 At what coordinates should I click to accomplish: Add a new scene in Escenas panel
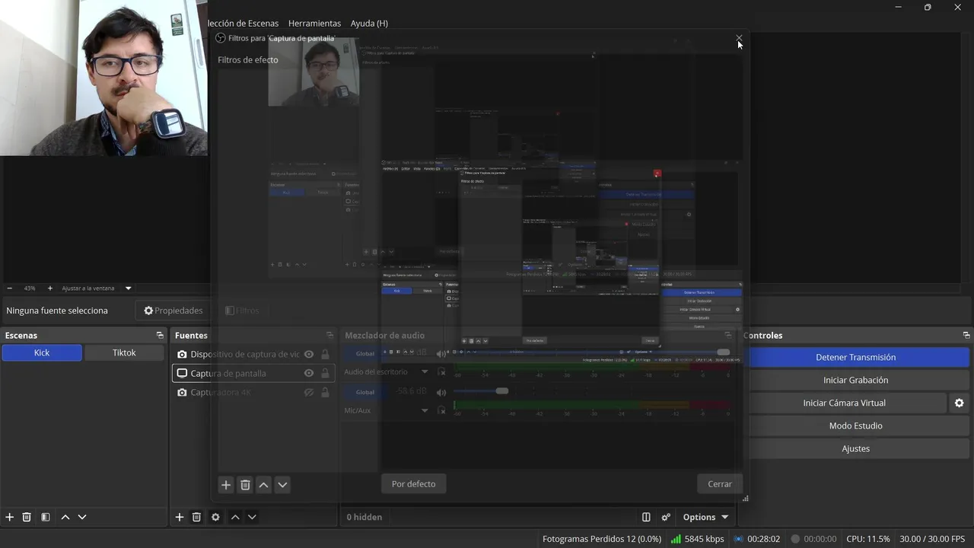tap(10, 517)
